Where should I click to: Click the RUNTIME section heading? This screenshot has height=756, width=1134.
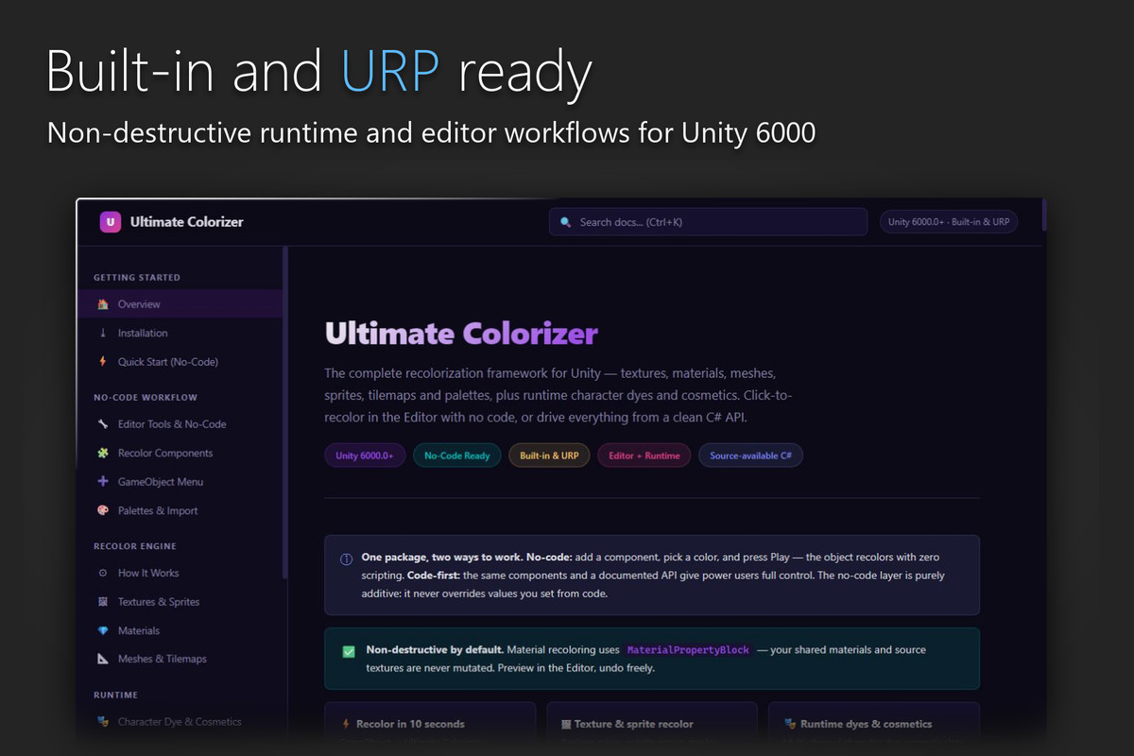pyautogui.click(x=115, y=695)
